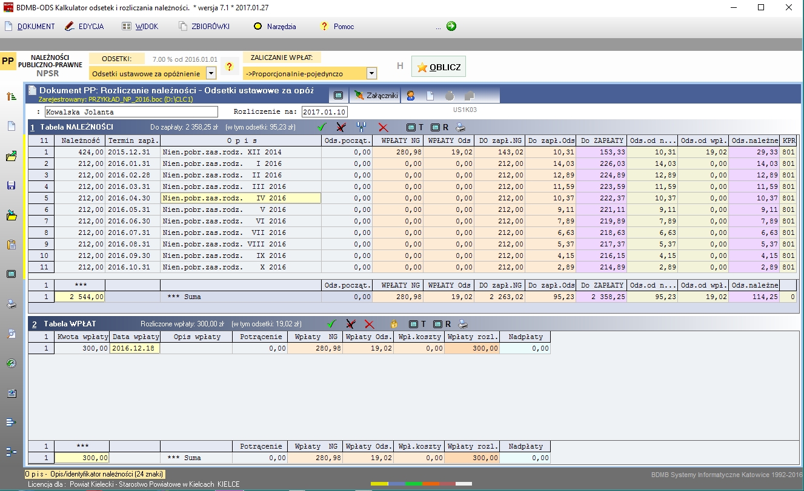
Task: Click printer icon in Tabela WPŁAT toolbar
Action: (x=463, y=324)
